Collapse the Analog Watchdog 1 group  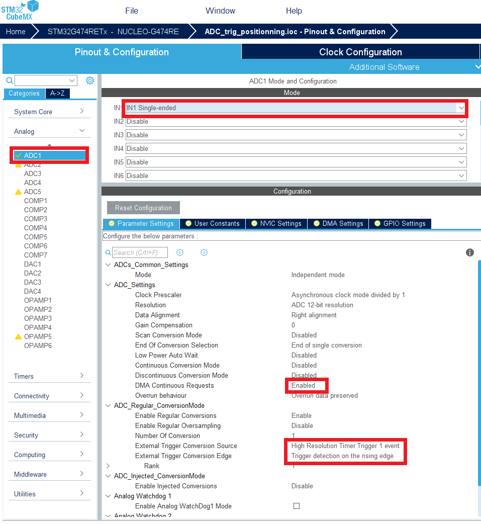108,496
